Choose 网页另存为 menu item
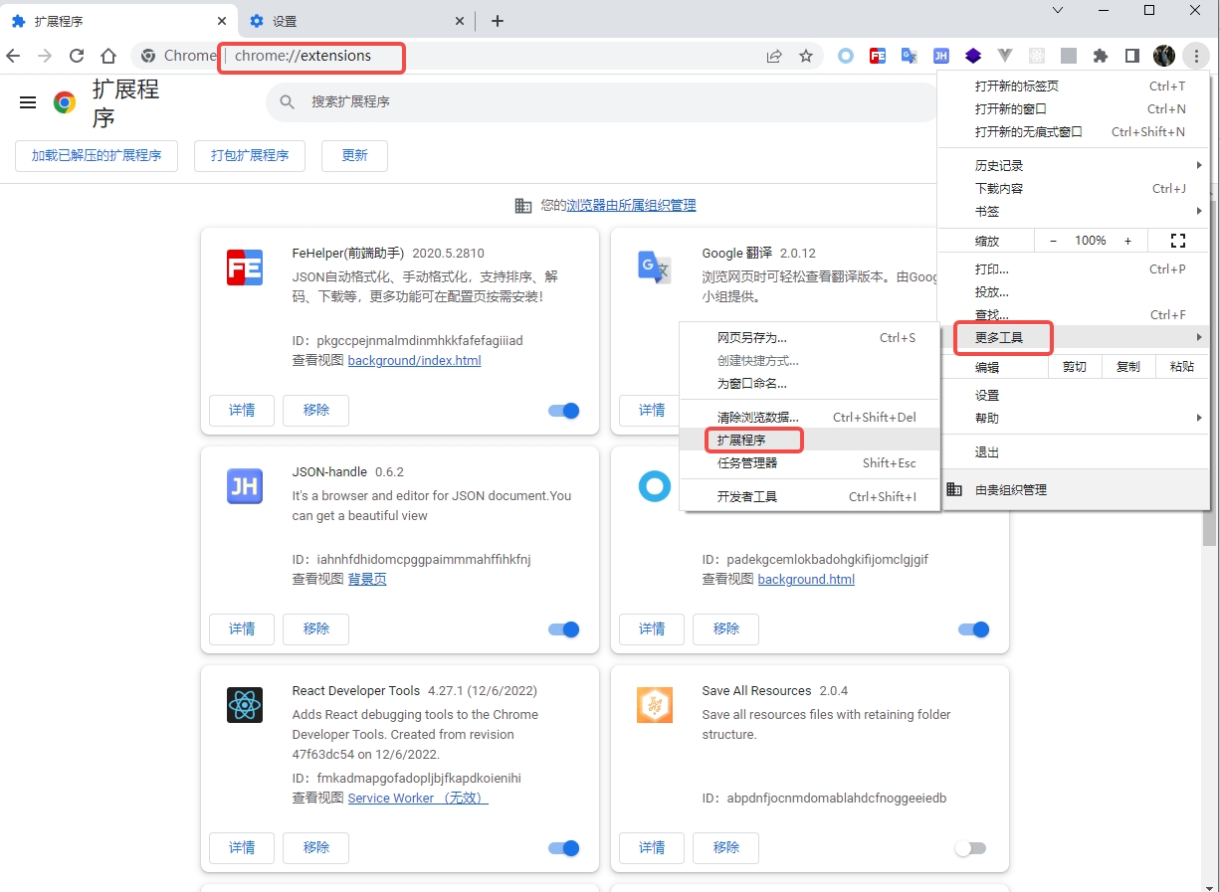 (x=810, y=338)
